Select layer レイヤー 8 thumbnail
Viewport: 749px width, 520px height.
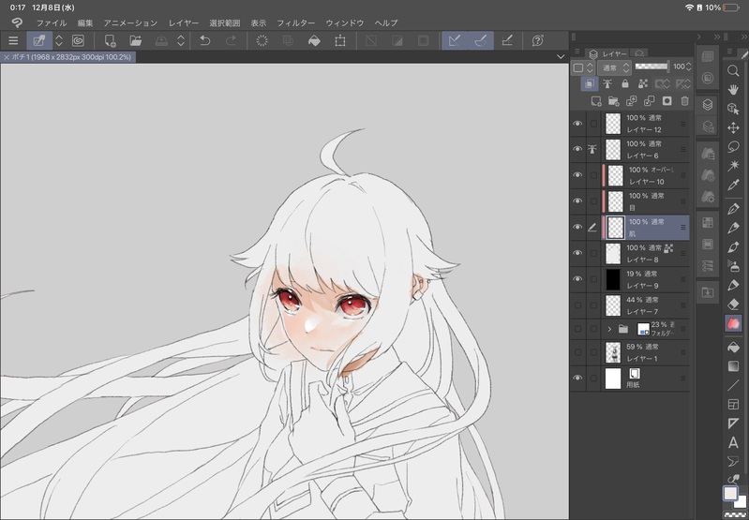tap(613, 254)
